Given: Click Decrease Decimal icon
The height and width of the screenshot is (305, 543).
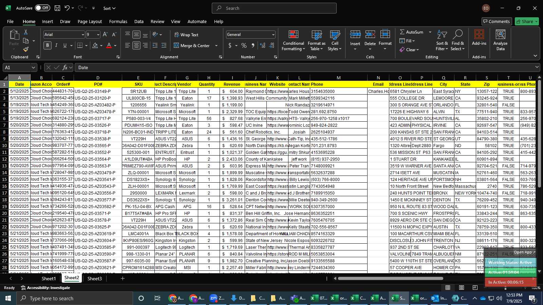Looking at the screenshot, I should click(x=271, y=45).
